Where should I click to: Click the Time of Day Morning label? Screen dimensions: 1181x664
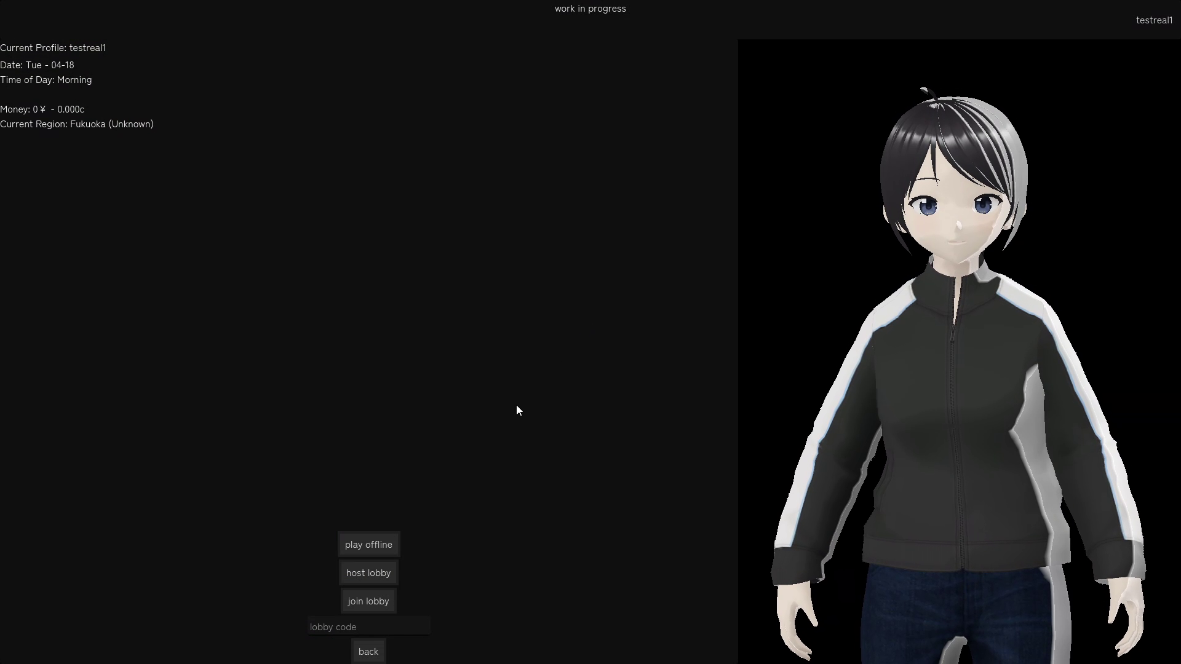pyautogui.click(x=46, y=80)
